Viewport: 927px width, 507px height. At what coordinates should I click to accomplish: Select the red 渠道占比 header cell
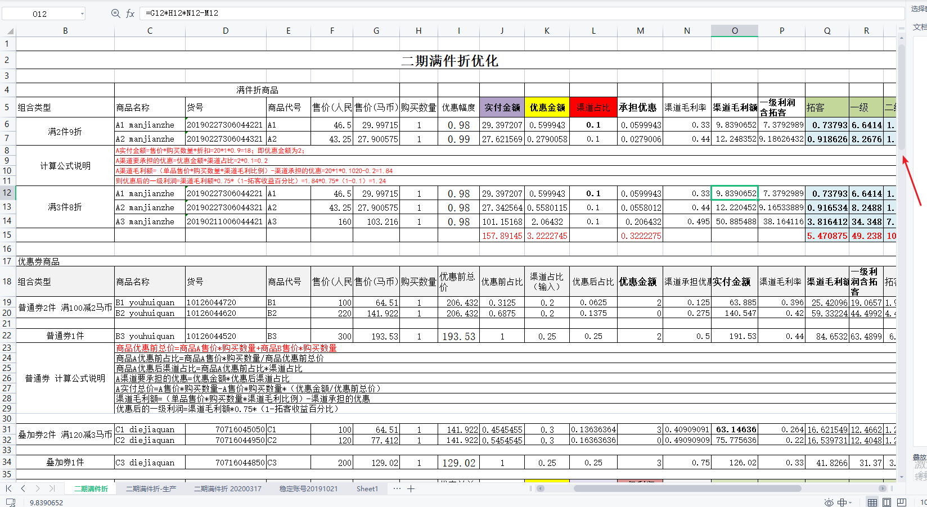click(x=593, y=107)
